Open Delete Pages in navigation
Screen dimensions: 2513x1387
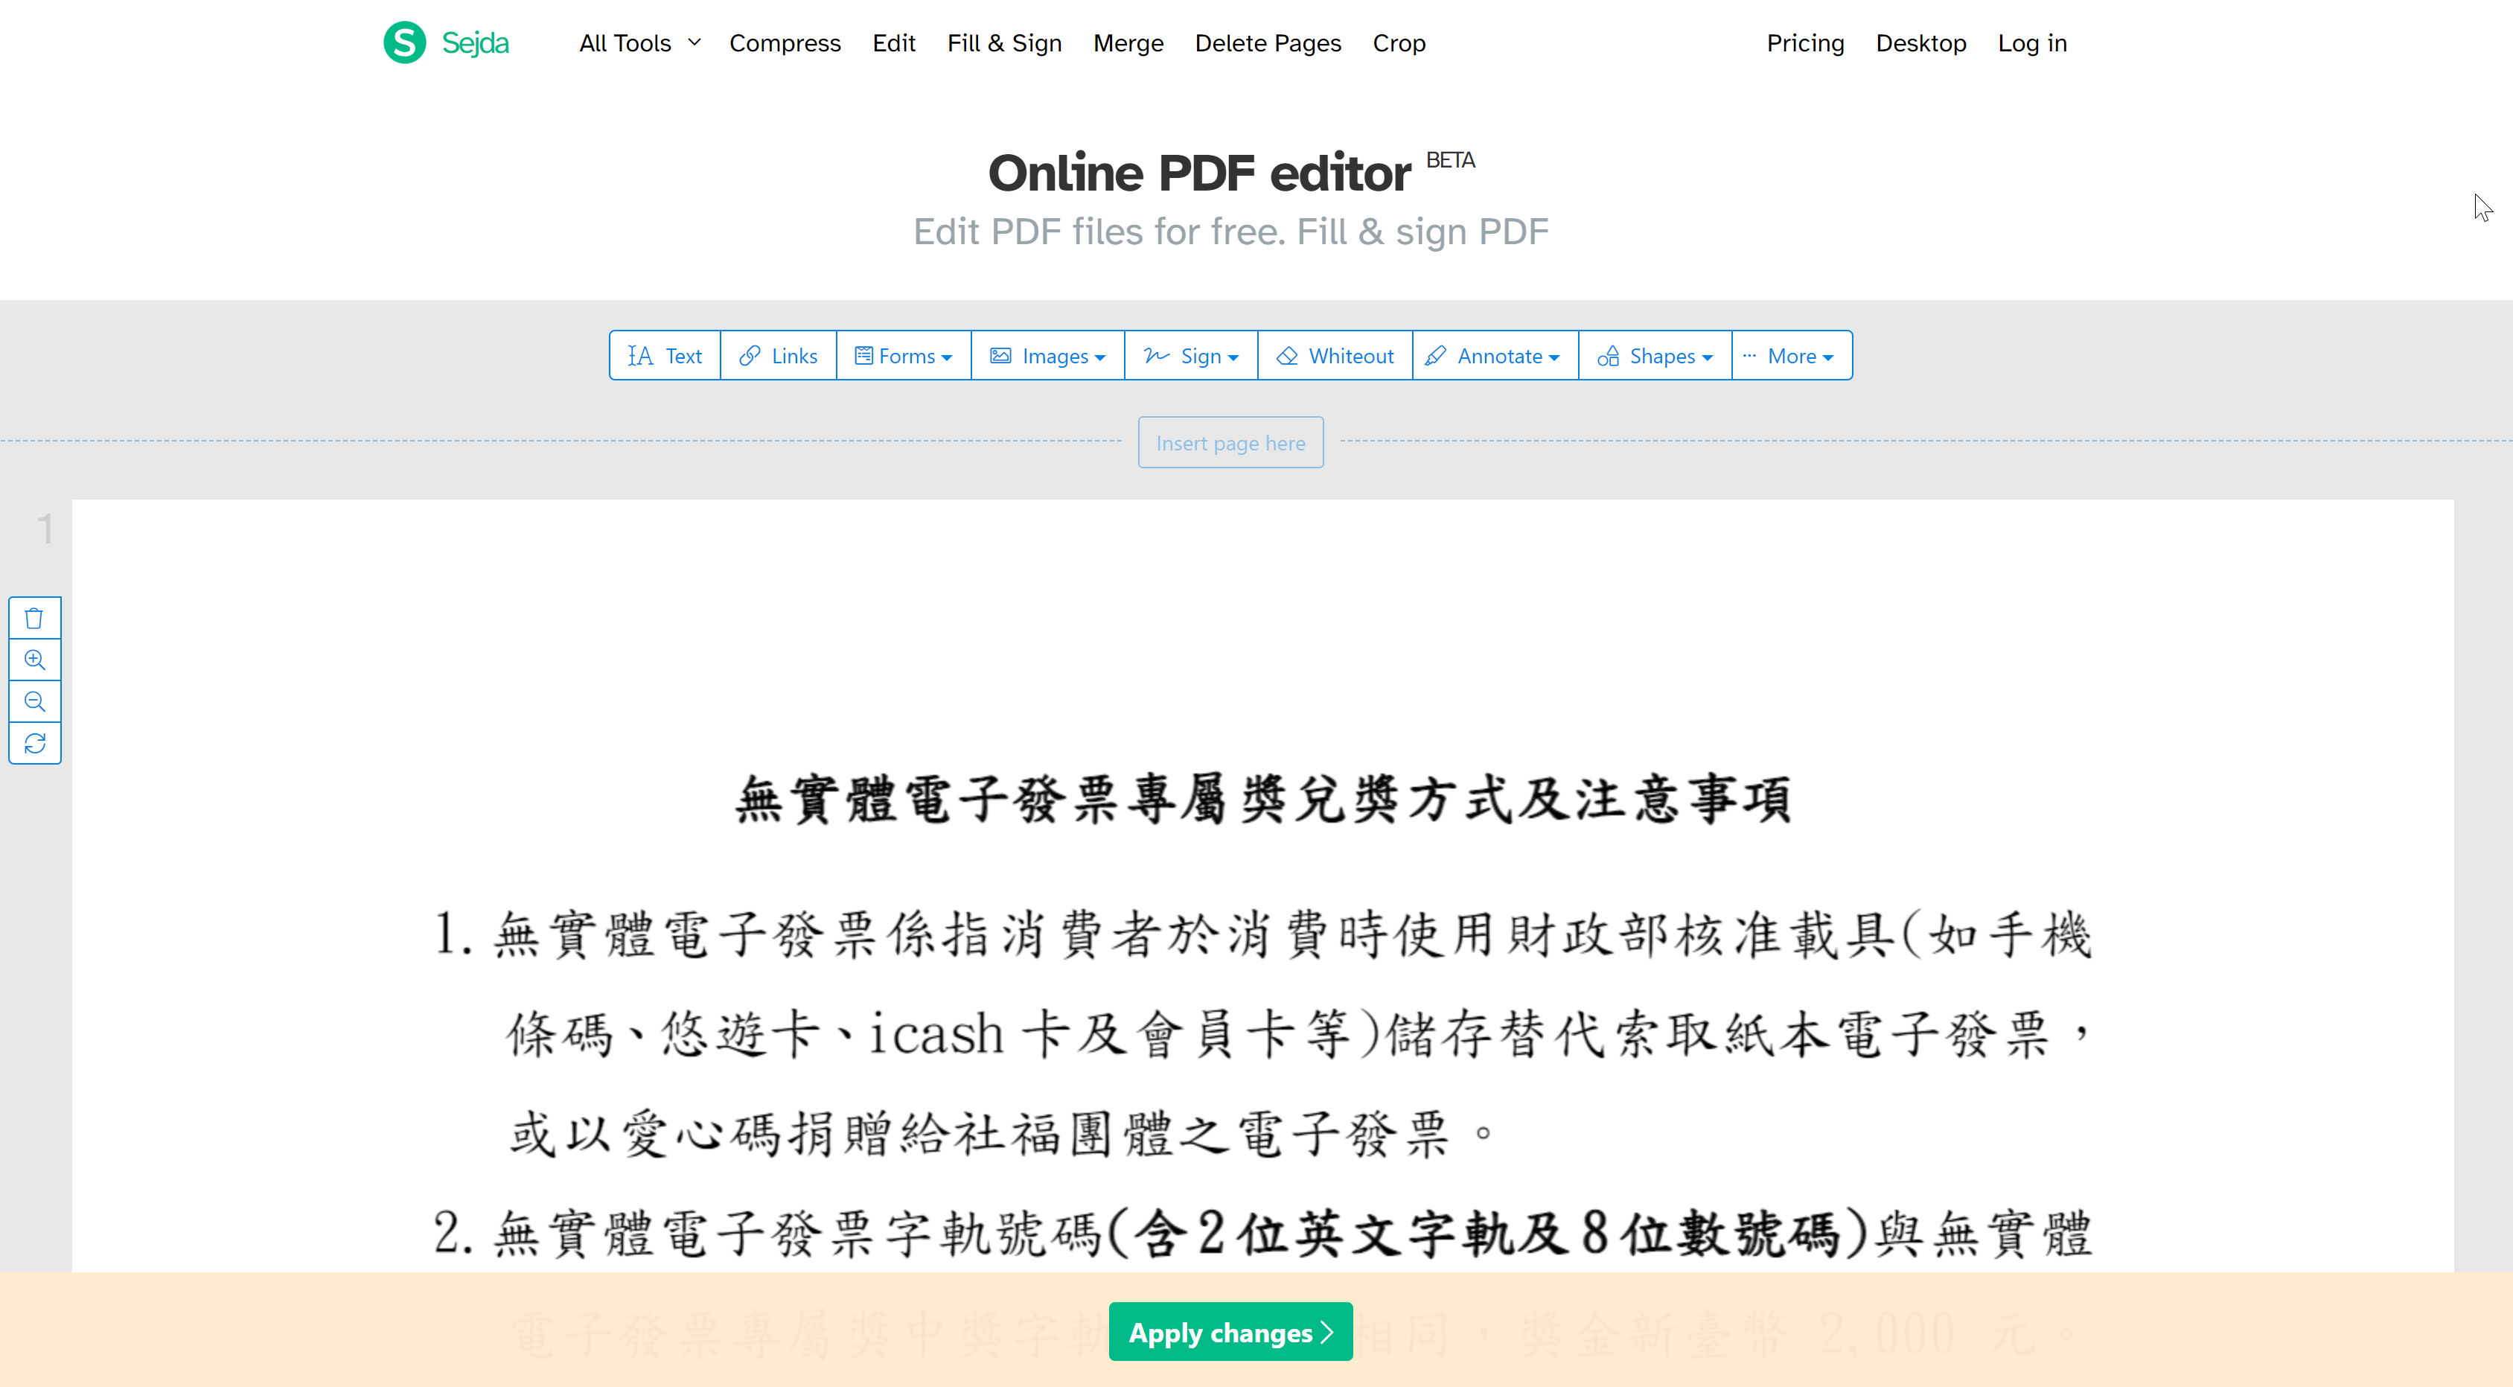point(1267,43)
